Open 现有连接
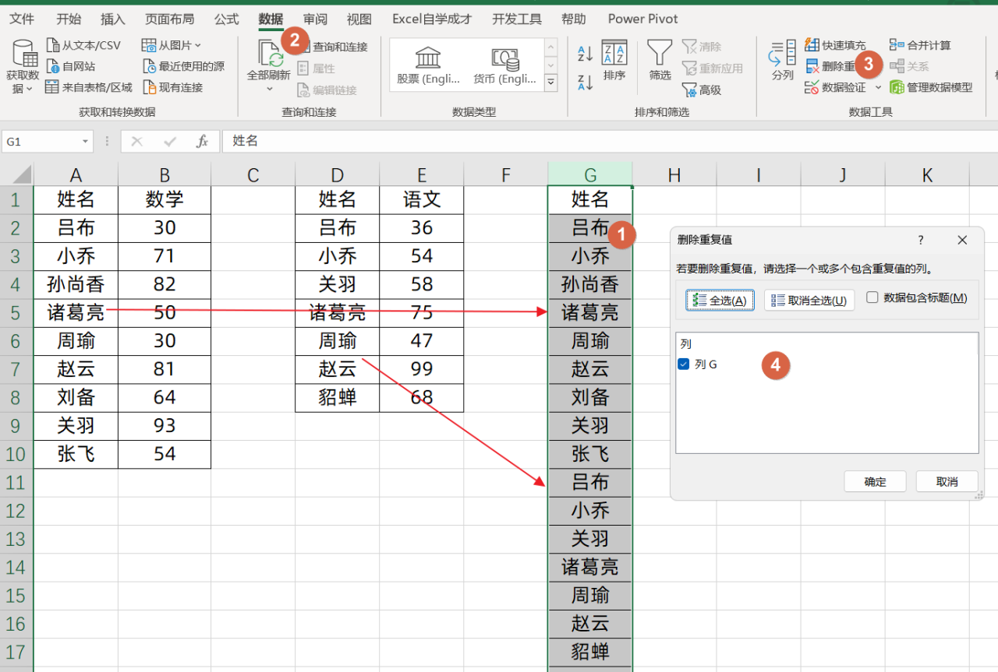Viewport: 998px width, 672px height. pyautogui.click(x=172, y=87)
